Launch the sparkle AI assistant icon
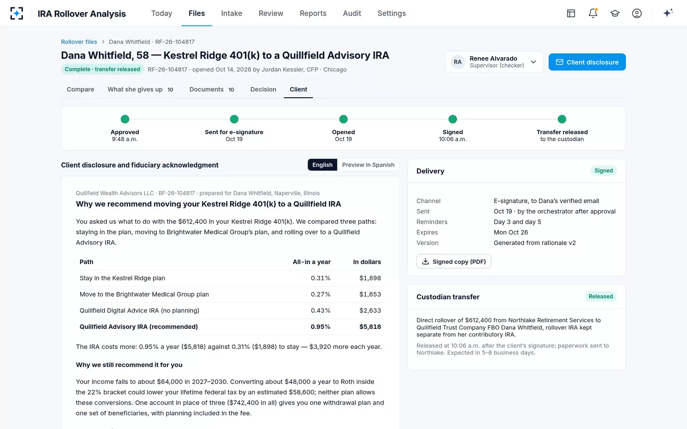The width and height of the screenshot is (687, 429). pos(668,13)
